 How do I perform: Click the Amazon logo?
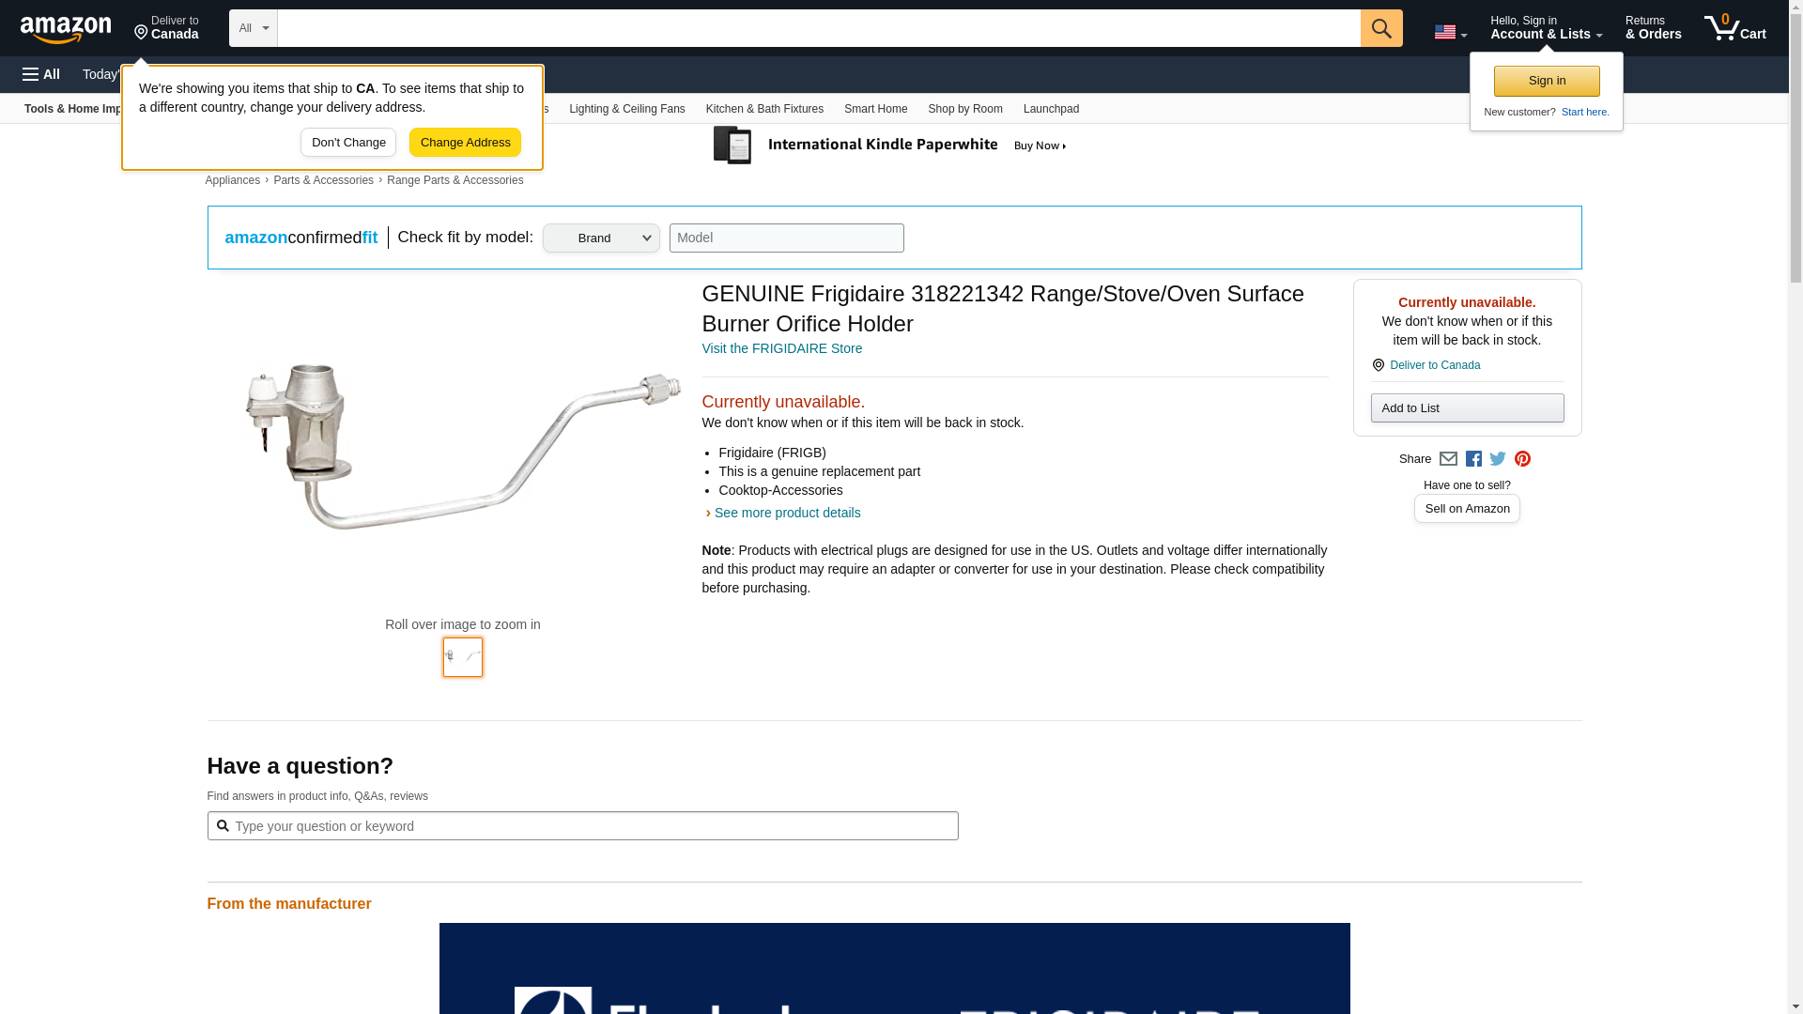coord(66,29)
